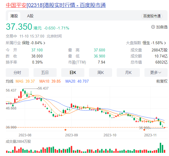
Task: Click the 2023-10 date axis label
Action: click(x=110, y=135)
